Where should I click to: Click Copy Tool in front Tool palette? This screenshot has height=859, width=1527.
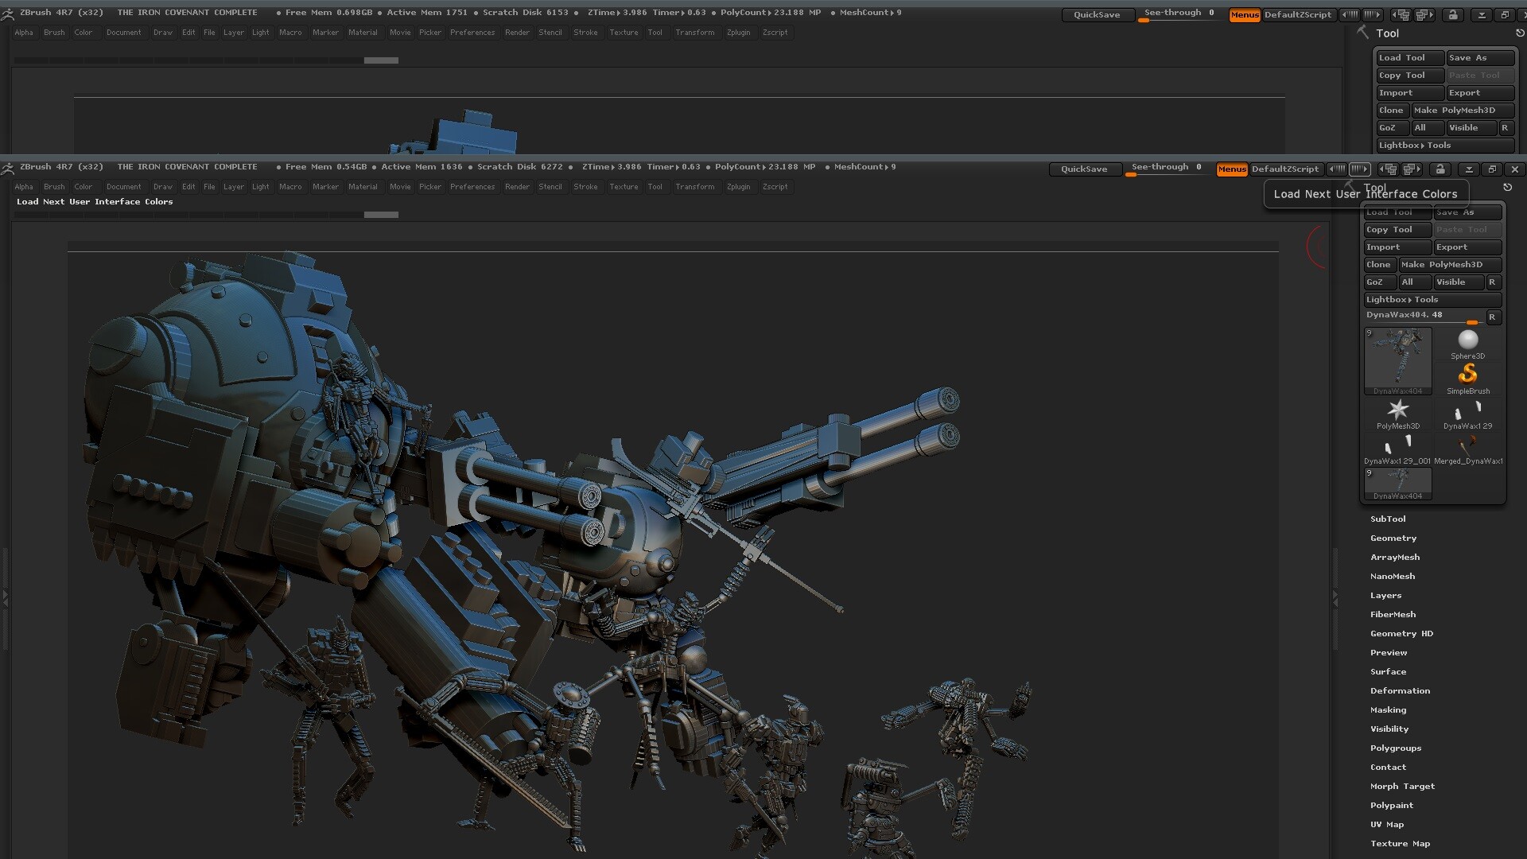coord(1397,230)
